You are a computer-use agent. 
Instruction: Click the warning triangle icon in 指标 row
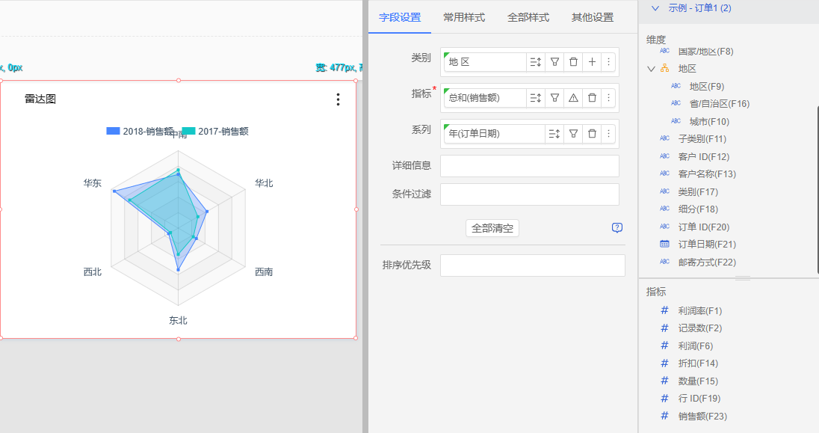(x=573, y=98)
